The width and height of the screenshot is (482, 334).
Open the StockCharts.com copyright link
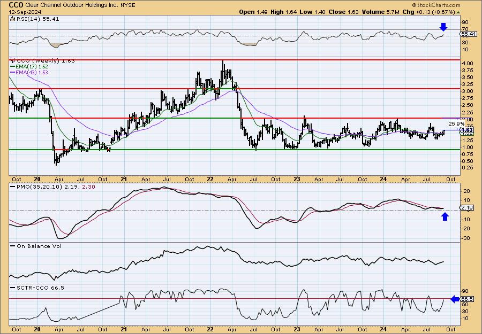(x=436, y=5)
